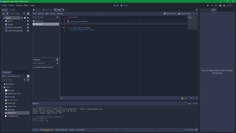Viewport: 236px width, 133px height.
Task: Switch to the Import dock tab
Action: click(12, 10)
